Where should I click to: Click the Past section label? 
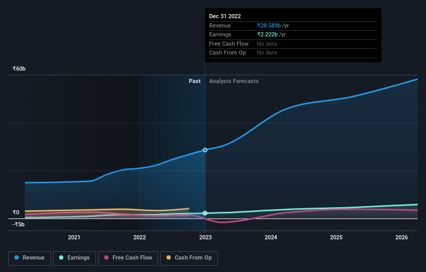point(195,81)
